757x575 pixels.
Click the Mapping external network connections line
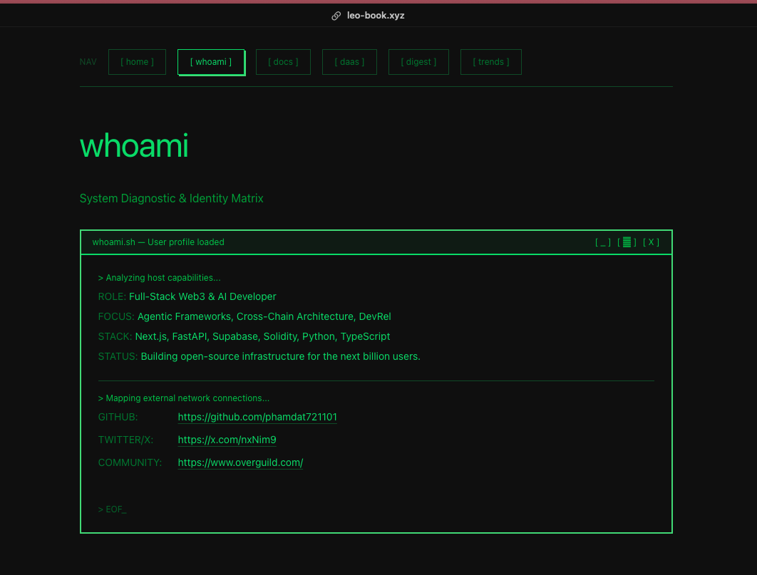(x=184, y=398)
